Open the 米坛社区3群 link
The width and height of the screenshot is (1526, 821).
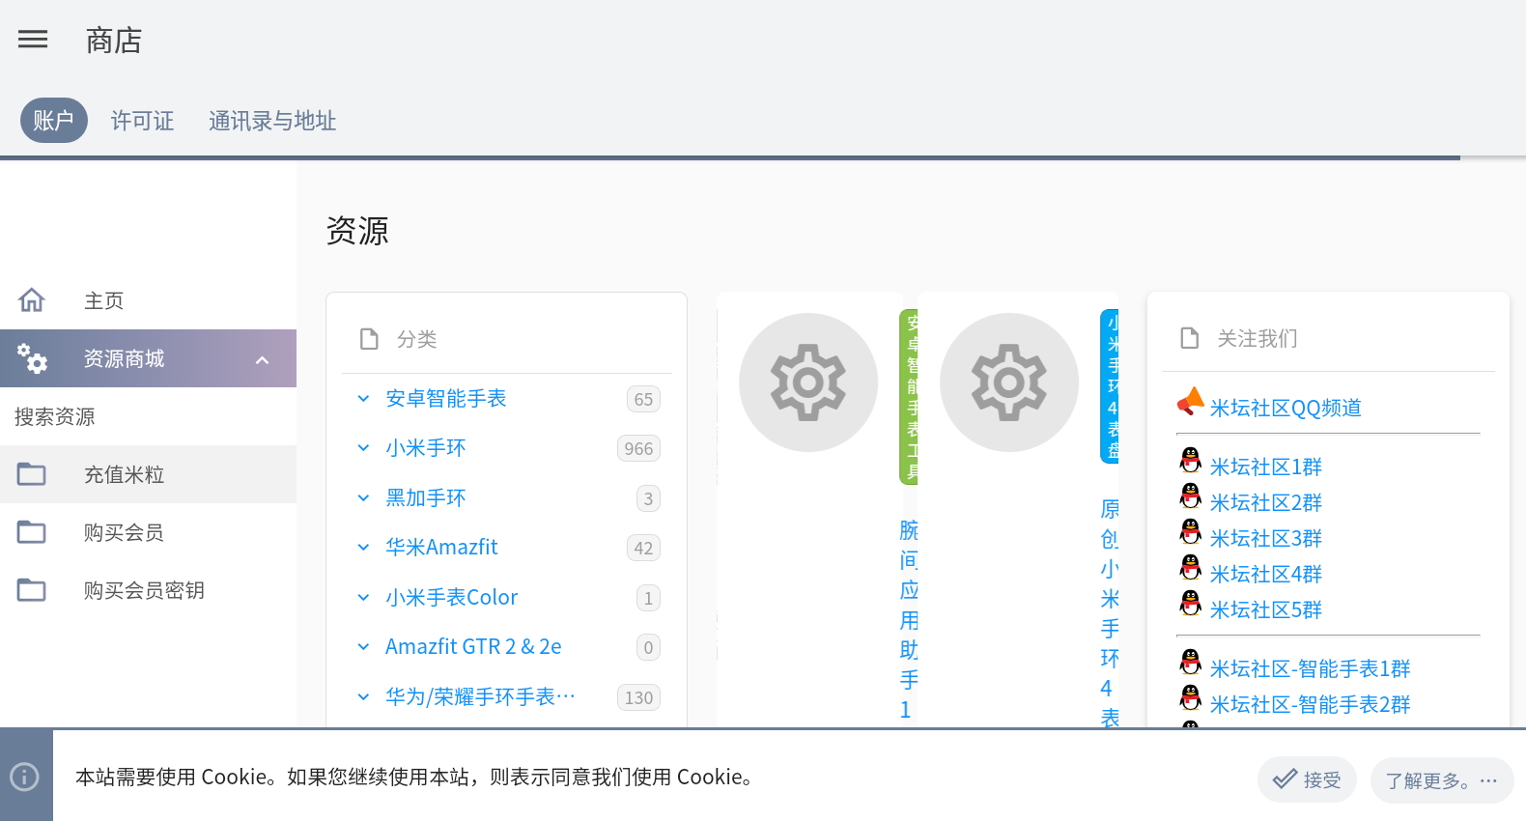[x=1265, y=539]
